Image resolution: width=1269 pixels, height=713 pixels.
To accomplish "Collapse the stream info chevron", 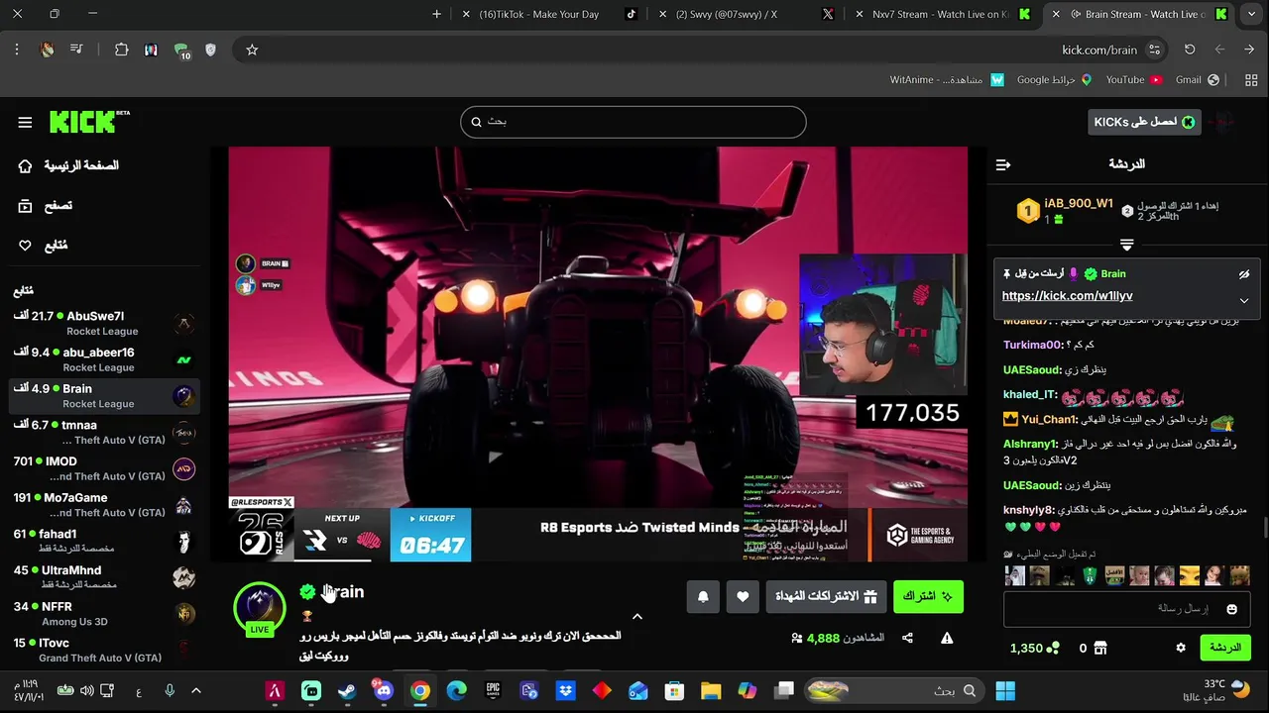I will click(637, 616).
